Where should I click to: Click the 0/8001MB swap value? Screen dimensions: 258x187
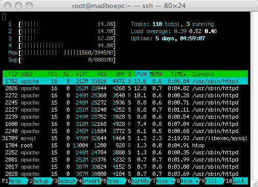coord(101,60)
